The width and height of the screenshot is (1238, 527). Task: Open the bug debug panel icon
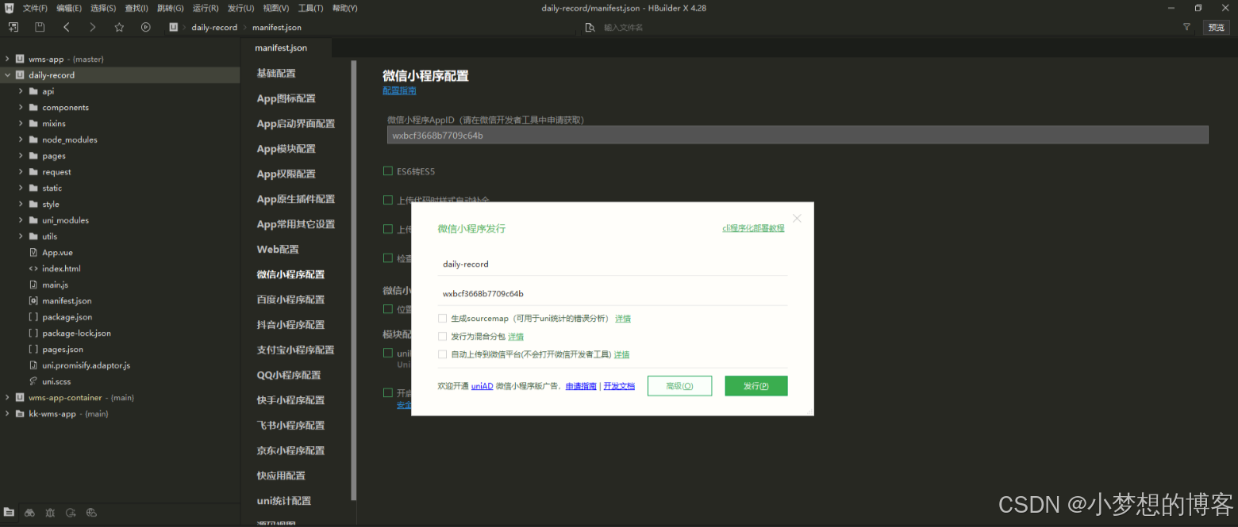point(50,513)
